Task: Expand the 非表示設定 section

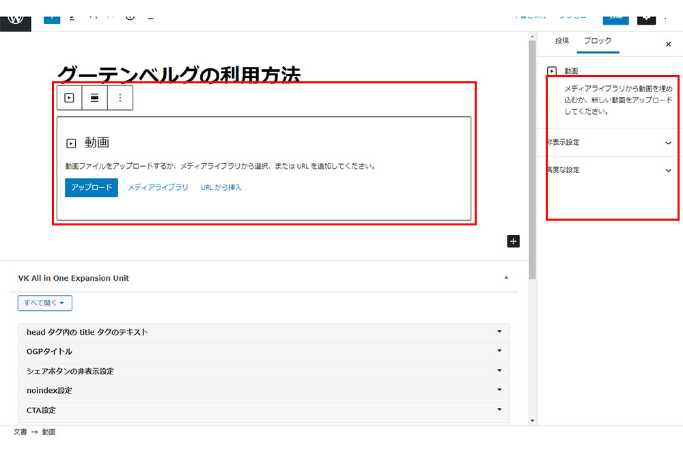Action: coord(668,143)
